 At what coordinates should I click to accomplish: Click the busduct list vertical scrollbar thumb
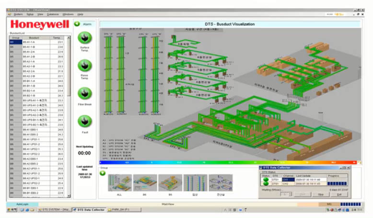69,67
